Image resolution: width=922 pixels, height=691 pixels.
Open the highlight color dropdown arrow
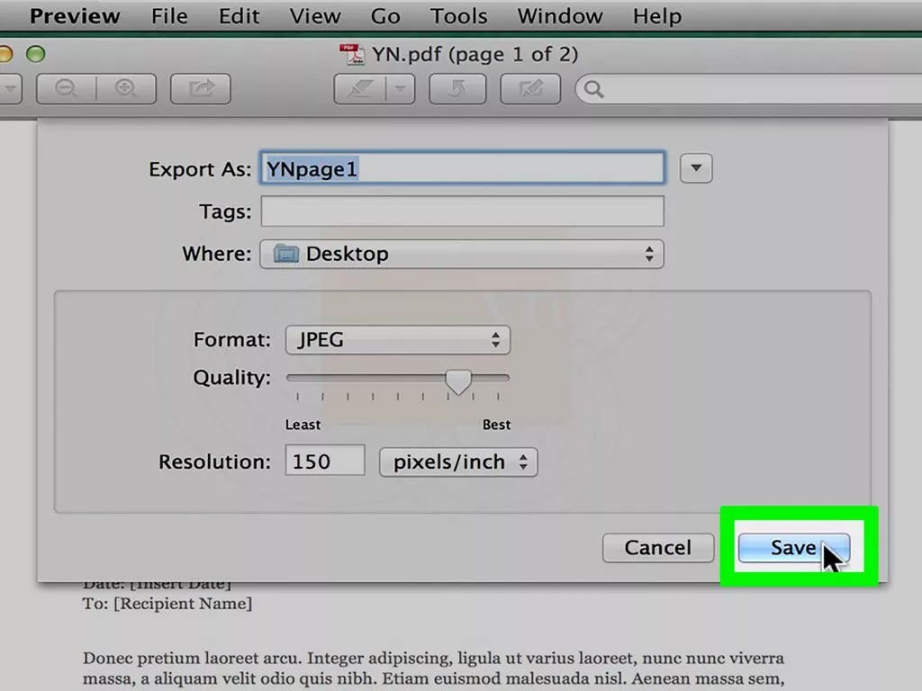pos(401,89)
